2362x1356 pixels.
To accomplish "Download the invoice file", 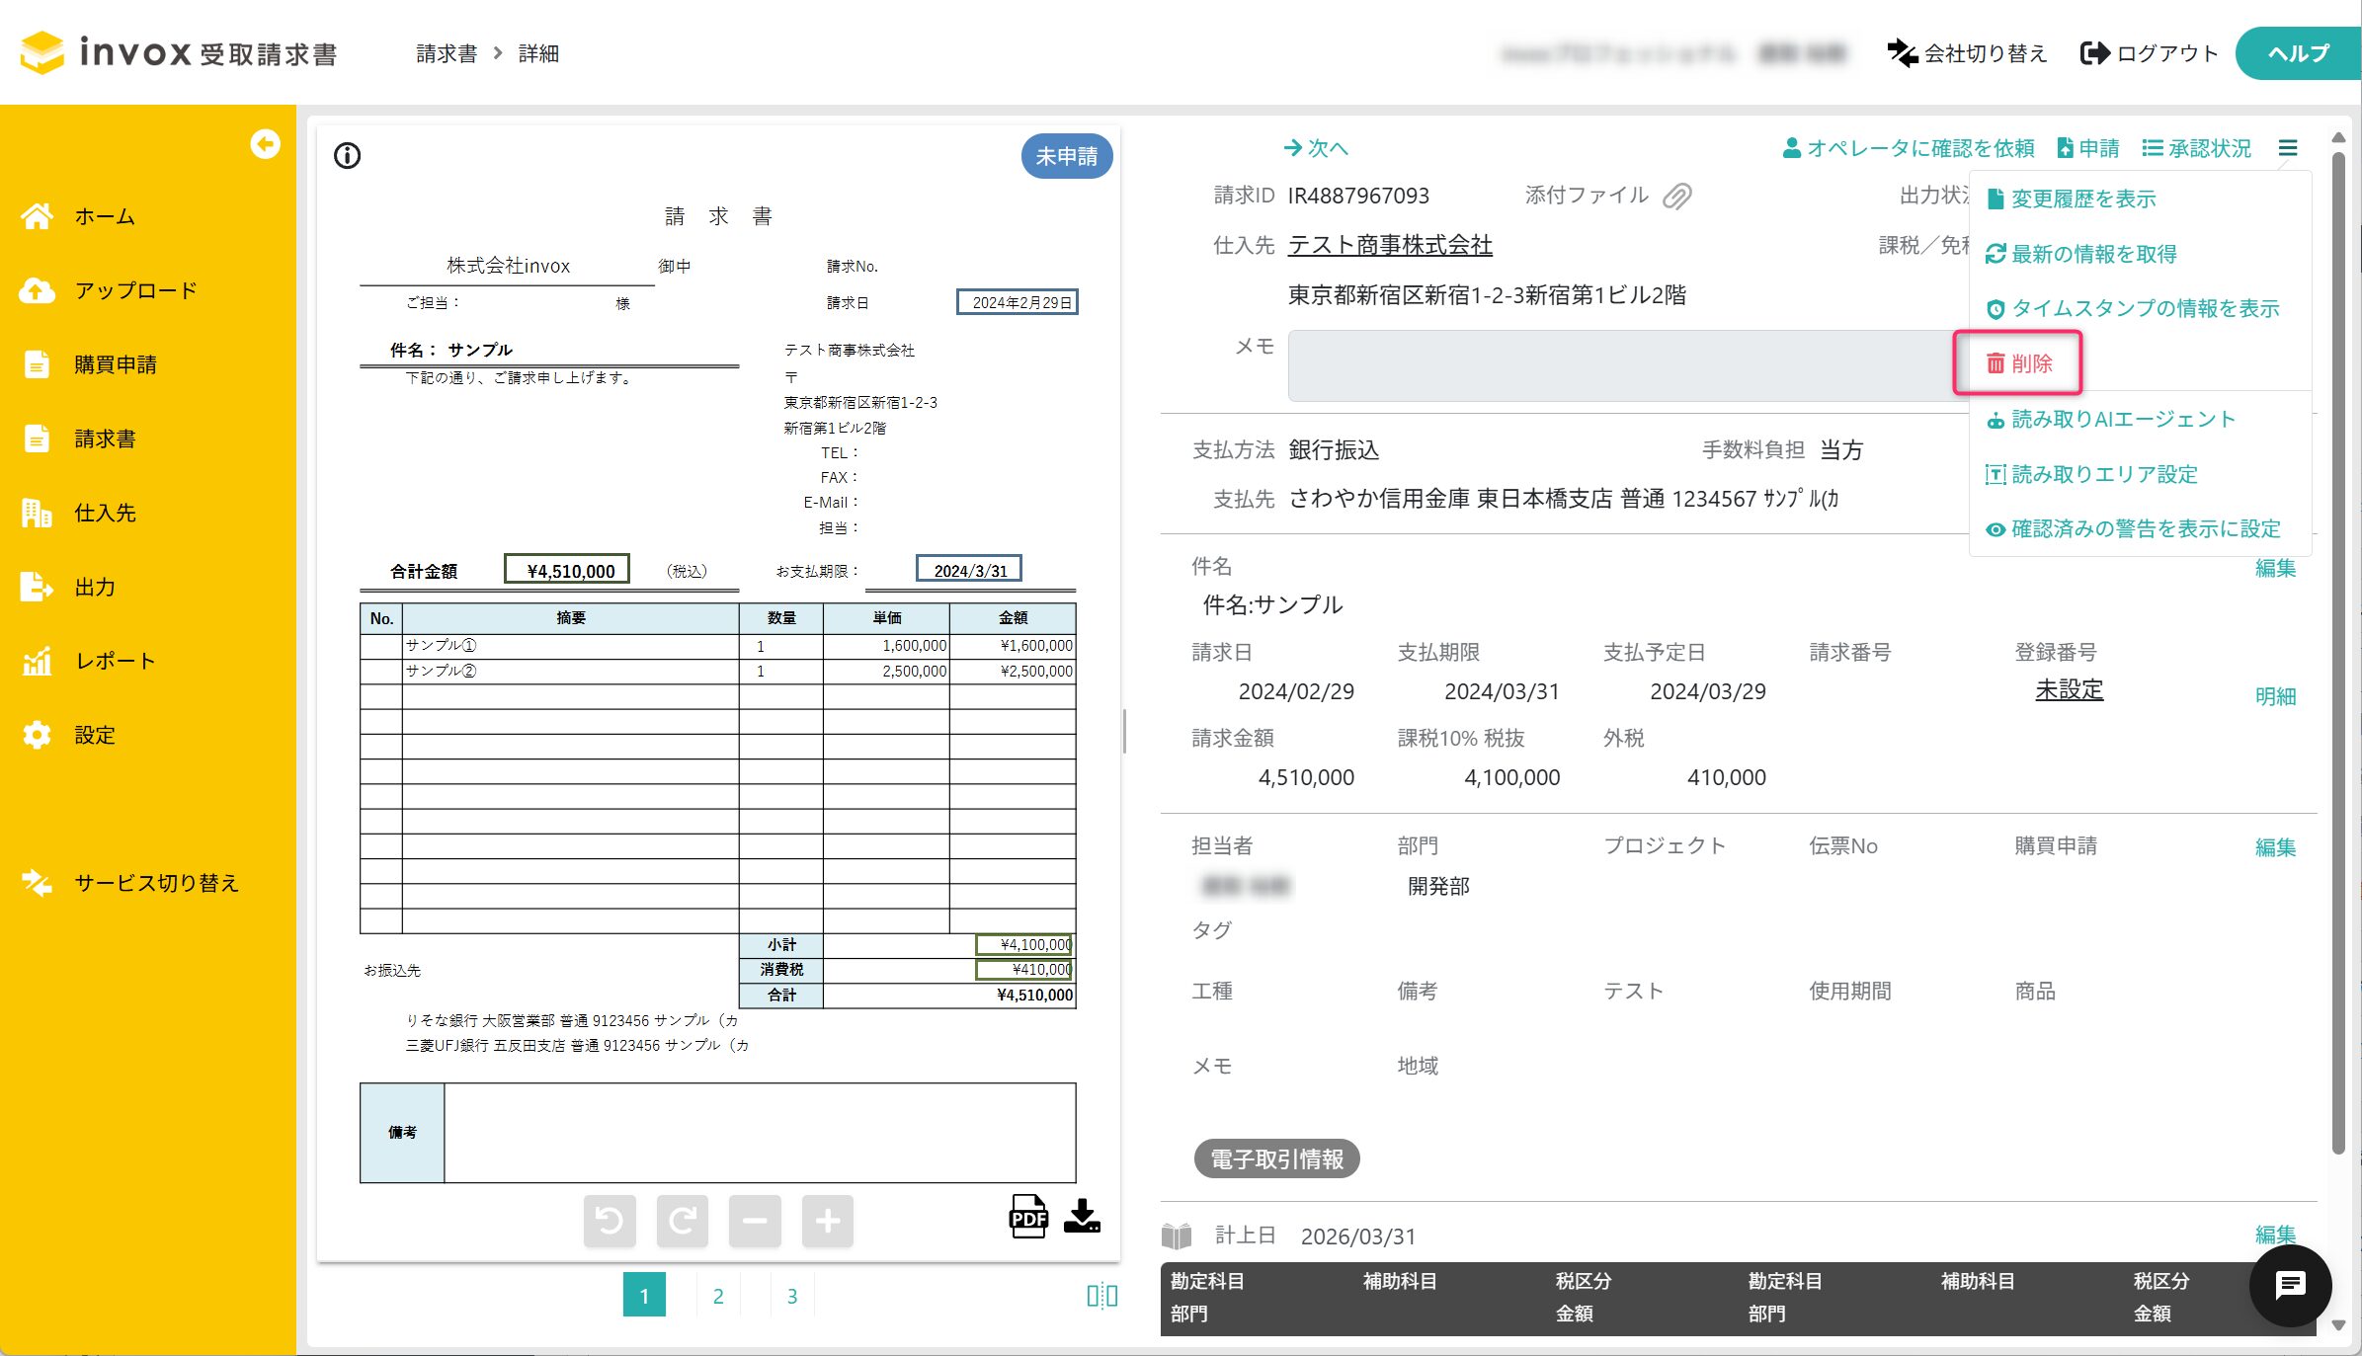I will point(1082,1217).
